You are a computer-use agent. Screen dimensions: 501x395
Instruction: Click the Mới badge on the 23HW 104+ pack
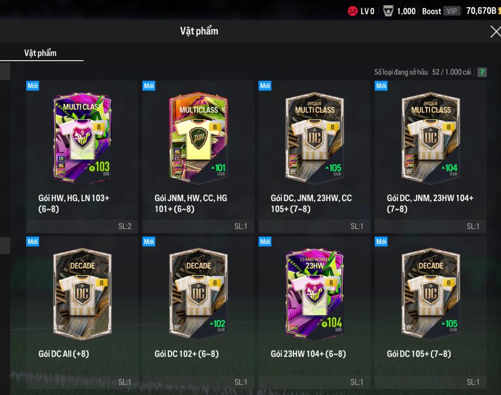265,242
